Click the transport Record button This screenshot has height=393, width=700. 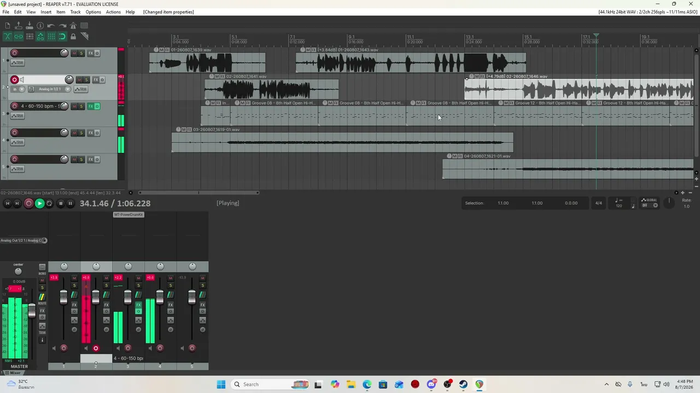[28, 204]
